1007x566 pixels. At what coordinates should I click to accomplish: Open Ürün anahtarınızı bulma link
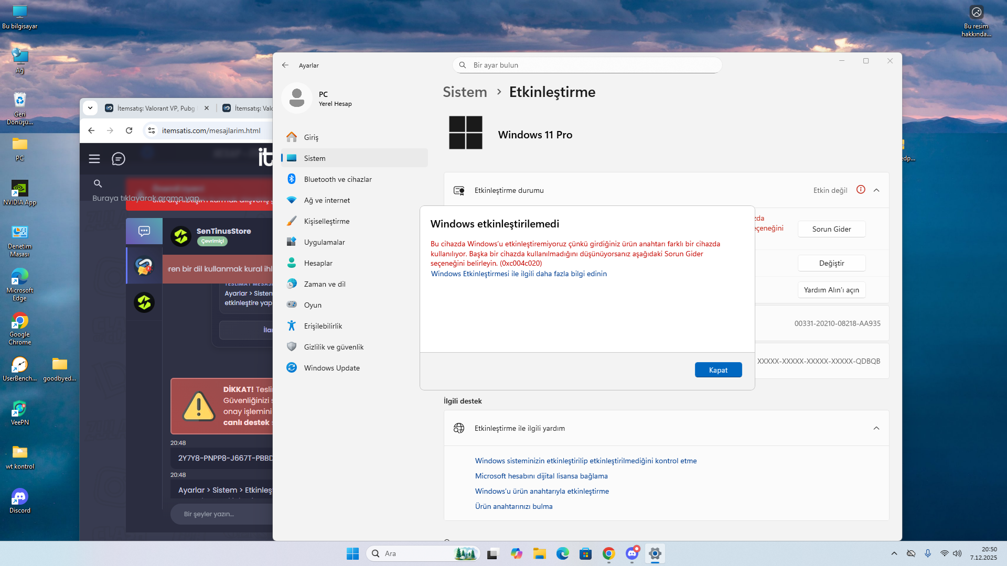513,506
